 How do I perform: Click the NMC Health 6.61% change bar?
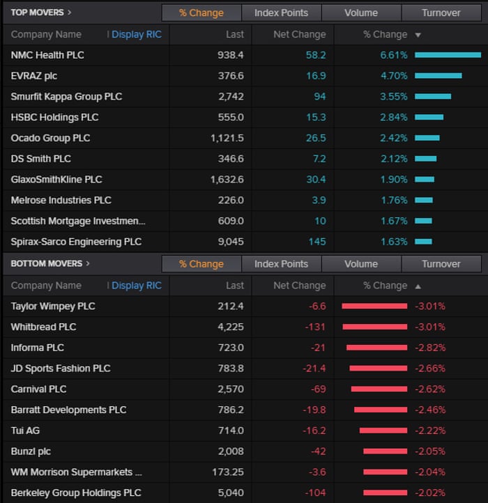tap(448, 55)
